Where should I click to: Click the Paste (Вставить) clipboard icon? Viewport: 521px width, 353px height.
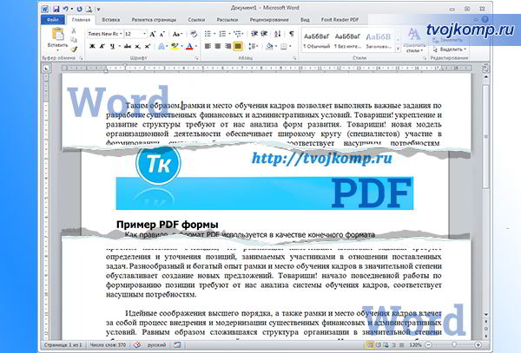[x=58, y=34]
